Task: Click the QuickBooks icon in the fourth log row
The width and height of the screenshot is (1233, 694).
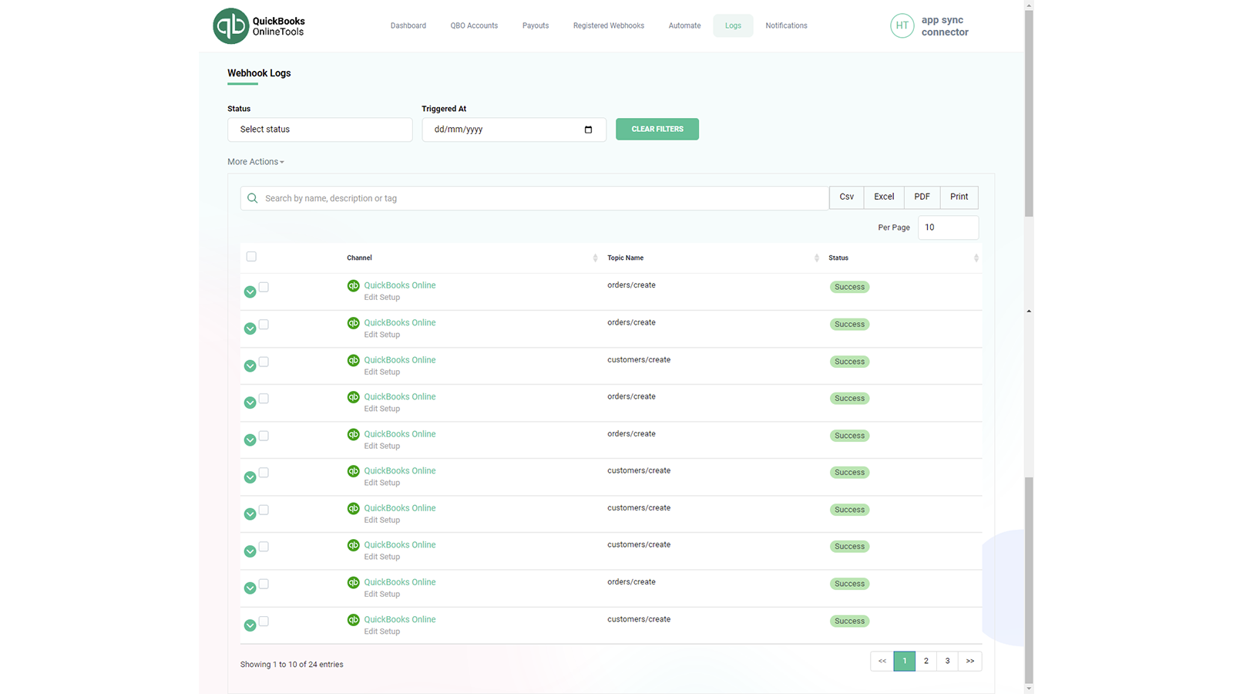Action: pos(353,397)
